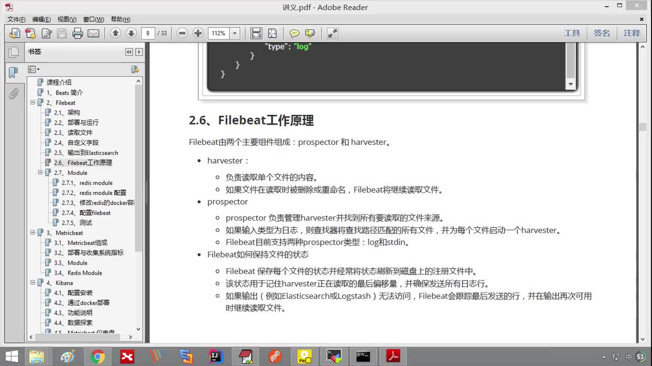This screenshot has height=366, width=652.
Task: Click the highlight text tool icon
Action: pos(310,34)
